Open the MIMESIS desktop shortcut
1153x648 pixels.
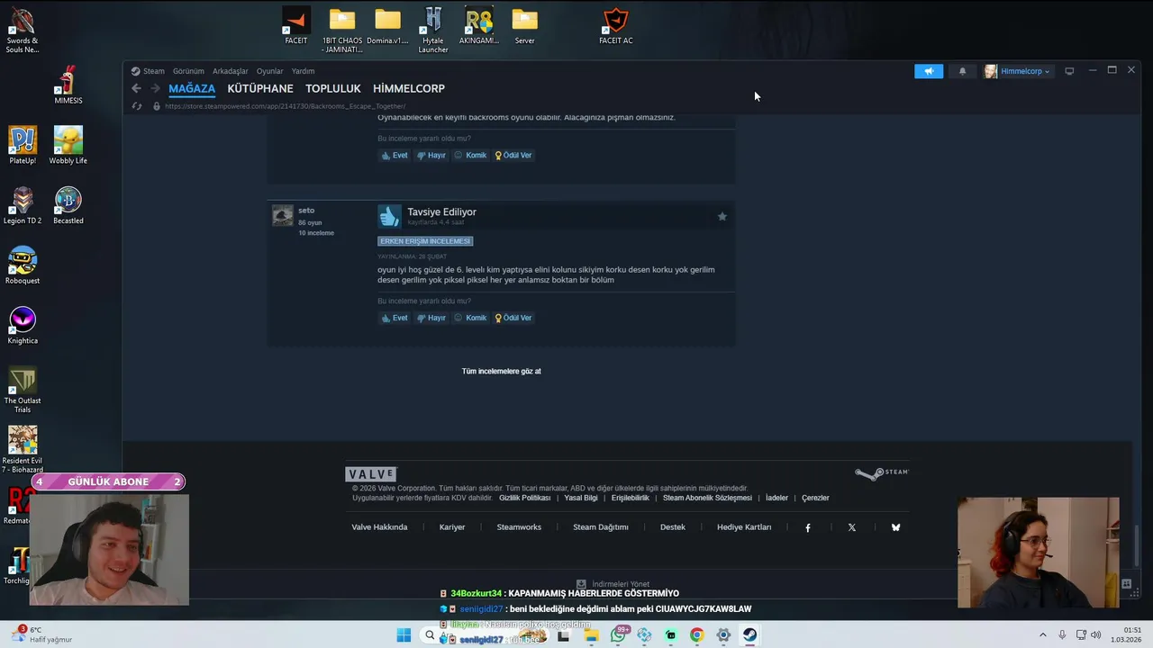pos(68,85)
